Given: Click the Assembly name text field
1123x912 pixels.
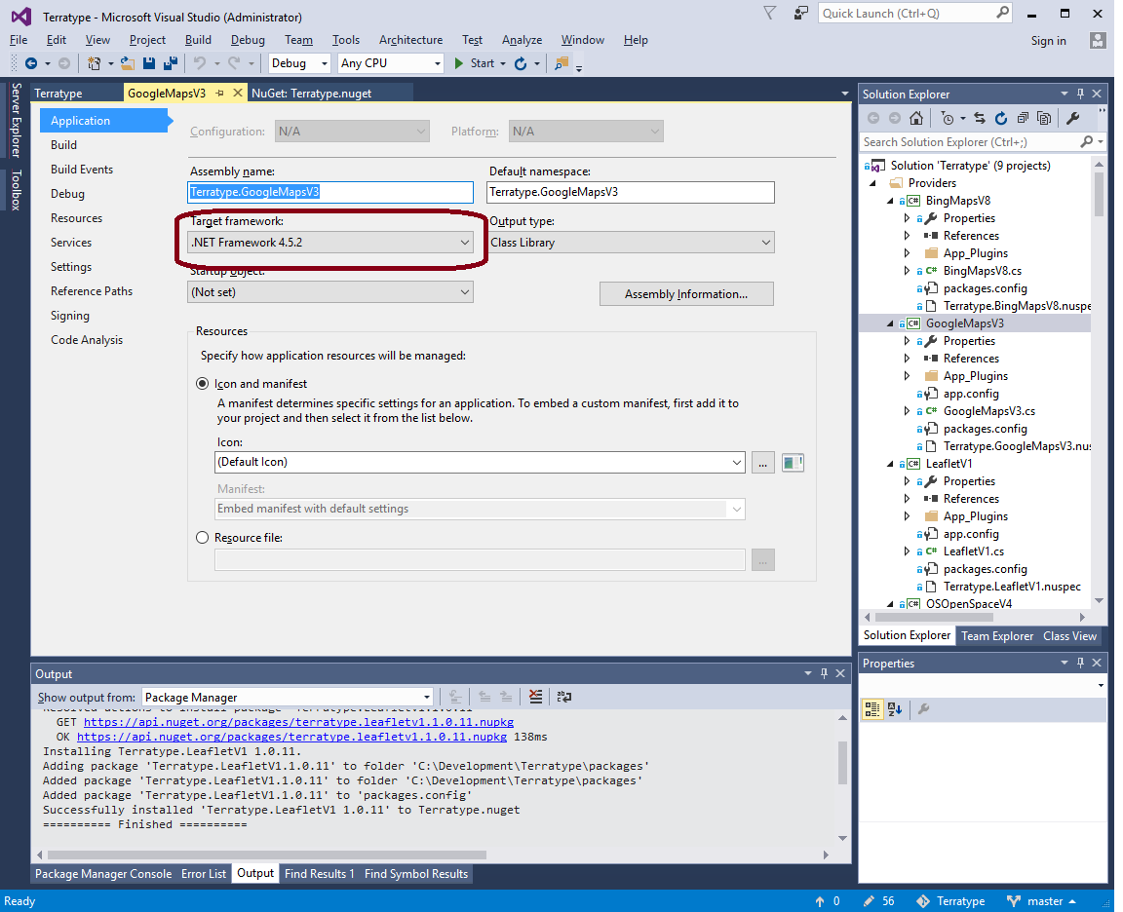Looking at the screenshot, I should pos(330,193).
